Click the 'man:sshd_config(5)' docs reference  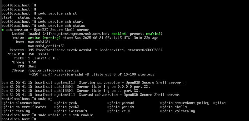click(x=46, y=46)
